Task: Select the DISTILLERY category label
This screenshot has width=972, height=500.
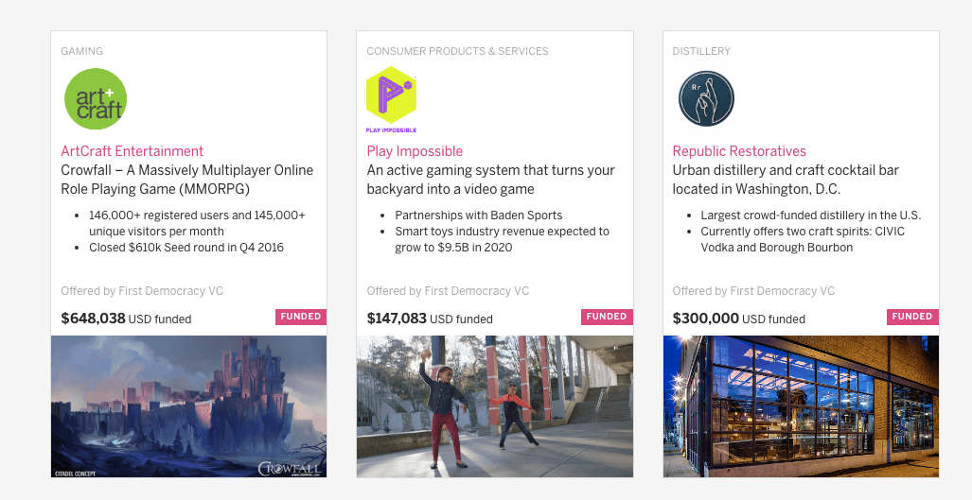Action: click(701, 51)
